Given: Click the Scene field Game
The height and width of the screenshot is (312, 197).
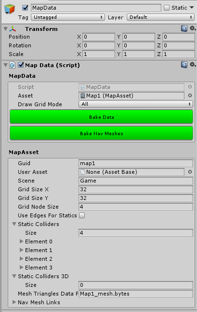Looking at the screenshot, I should [136, 181].
